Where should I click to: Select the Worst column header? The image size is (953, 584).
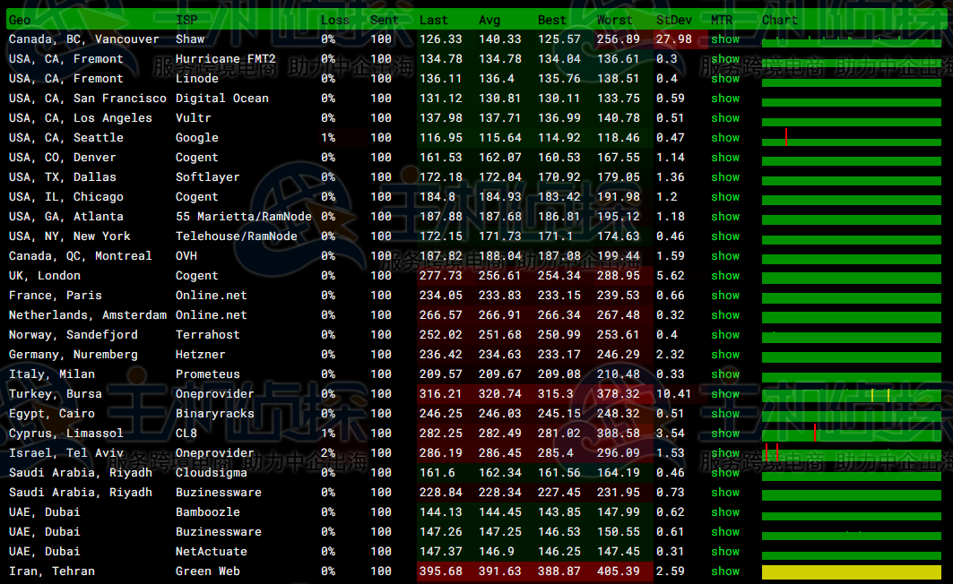pyautogui.click(x=614, y=20)
